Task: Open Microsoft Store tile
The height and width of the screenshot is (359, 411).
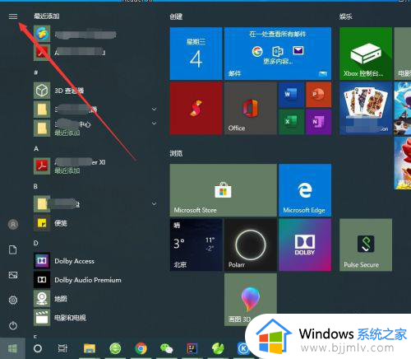Action: pyautogui.click(x=224, y=190)
